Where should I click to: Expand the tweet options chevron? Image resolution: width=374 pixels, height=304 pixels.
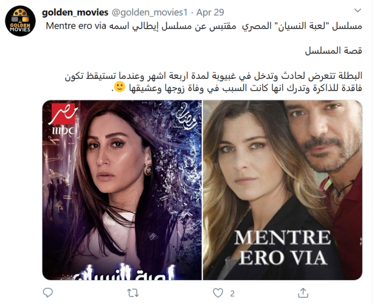tap(358, 11)
